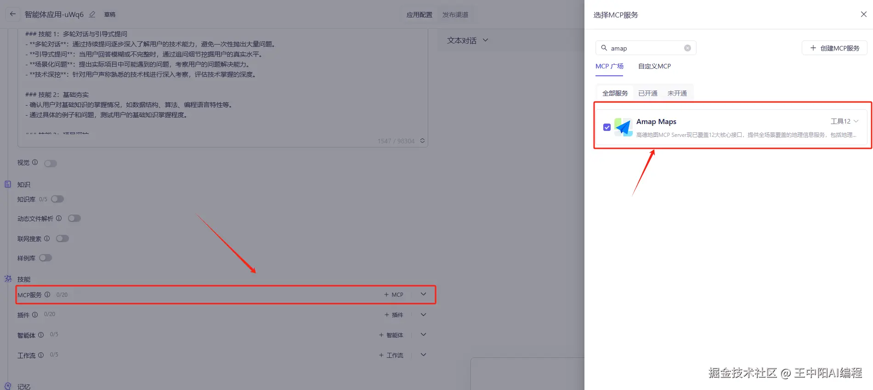Add an agent with + 智能体
This screenshot has width=873, height=390.
click(x=391, y=335)
